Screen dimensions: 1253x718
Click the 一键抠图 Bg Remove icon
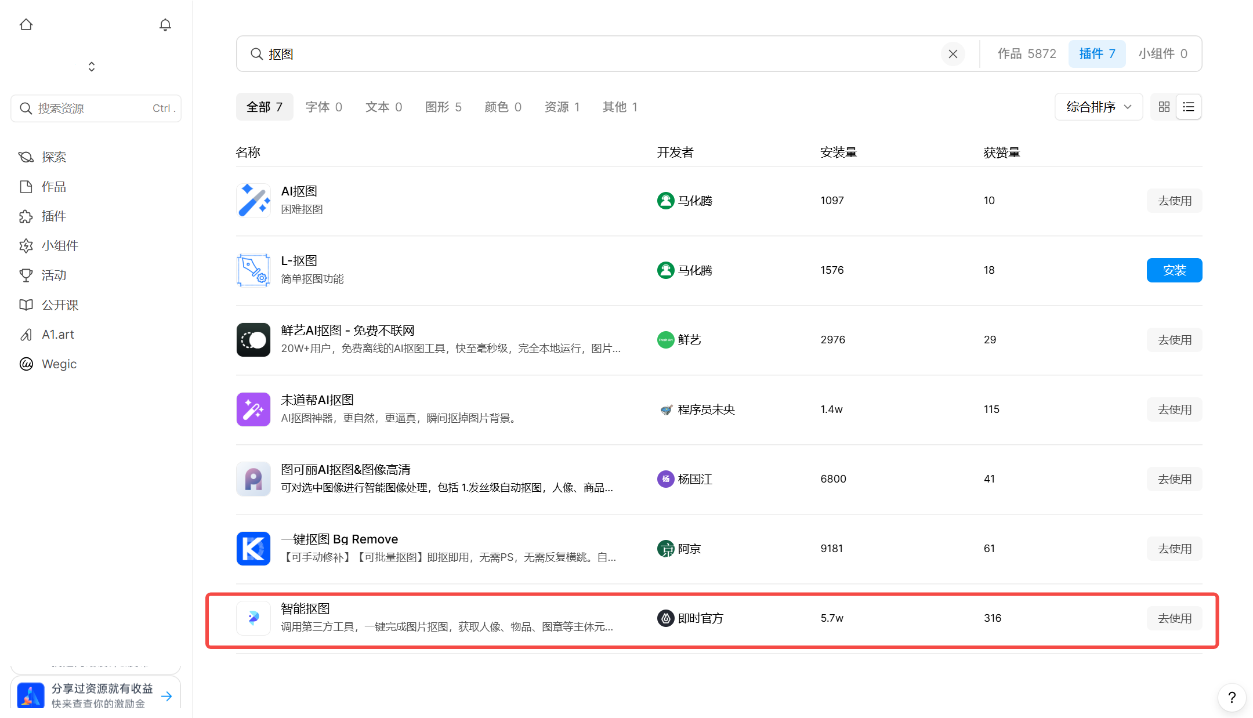click(x=254, y=549)
